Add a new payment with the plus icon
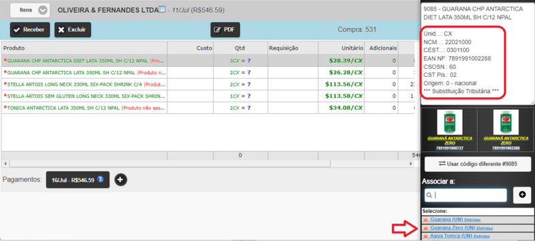 [120, 179]
